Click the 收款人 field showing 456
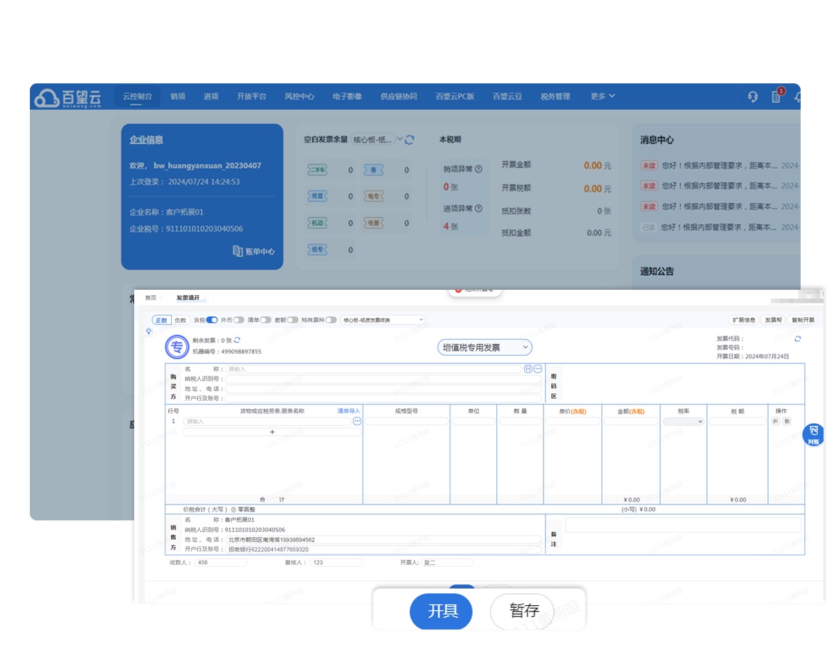The width and height of the screenshot is (834, 667). click(x=221, y=563)
